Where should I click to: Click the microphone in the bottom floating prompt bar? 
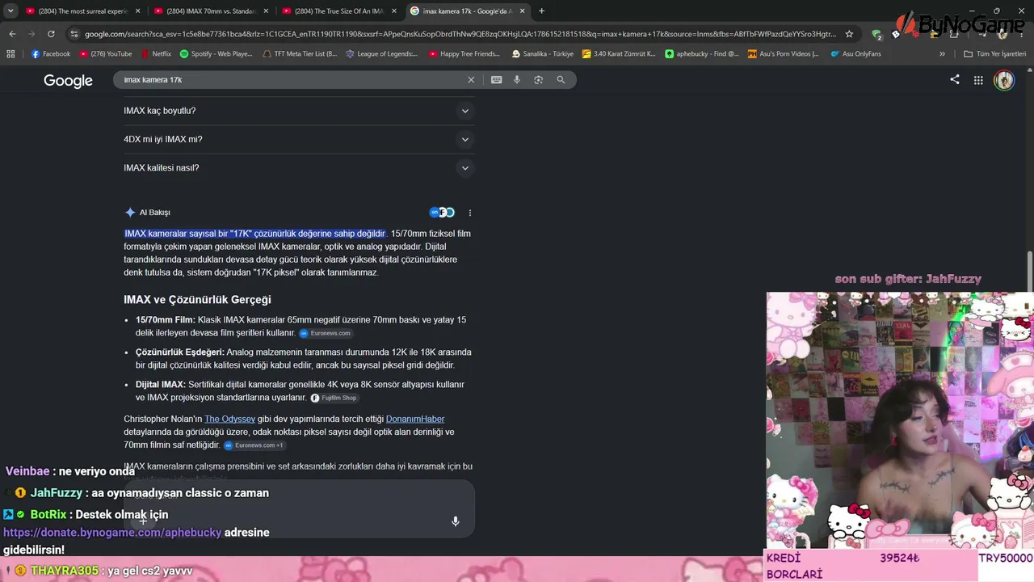456,521
